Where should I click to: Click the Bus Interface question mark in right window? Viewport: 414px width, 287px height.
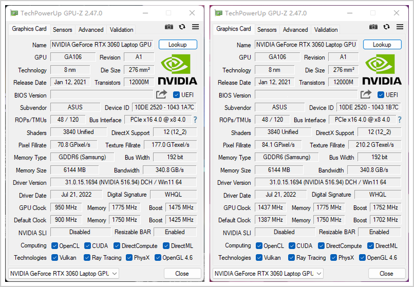tap(399, 120)
